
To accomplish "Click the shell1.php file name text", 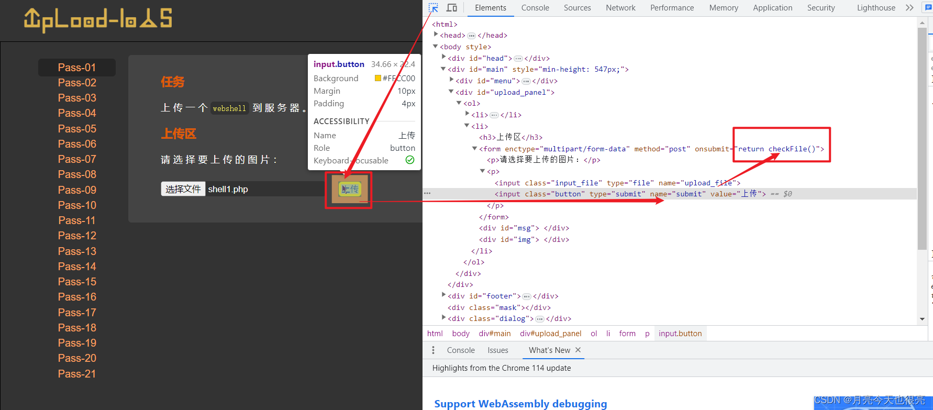I will [x=228, y=189].
